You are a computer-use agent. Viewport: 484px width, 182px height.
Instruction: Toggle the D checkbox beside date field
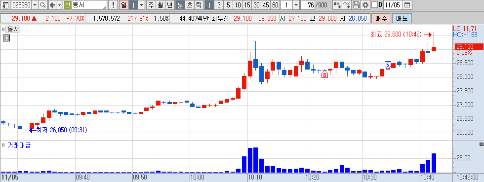[x=374, y=5]
